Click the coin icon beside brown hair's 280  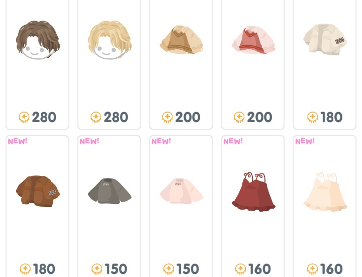click(x=24, y=117)
